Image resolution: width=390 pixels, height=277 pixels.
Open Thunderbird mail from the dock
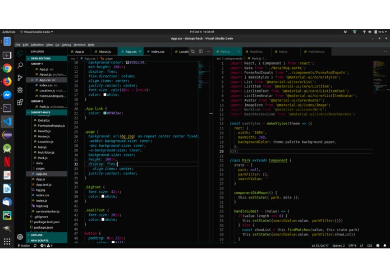(x=7, y=202)
